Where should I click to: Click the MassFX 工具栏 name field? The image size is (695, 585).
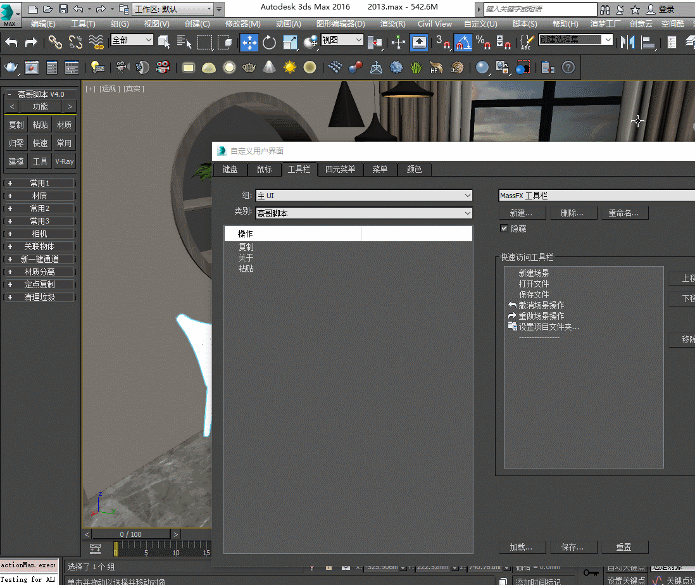[595, 194]
